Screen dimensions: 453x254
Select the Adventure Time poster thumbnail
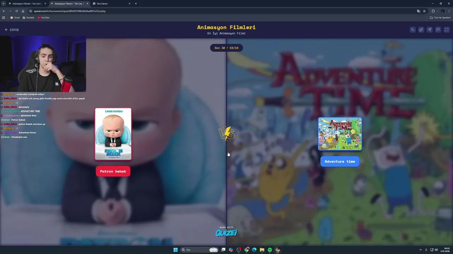pos(340,134)
